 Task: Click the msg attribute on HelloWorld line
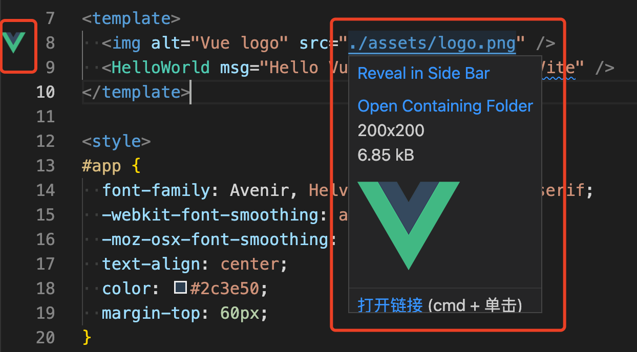pos(235,68)
